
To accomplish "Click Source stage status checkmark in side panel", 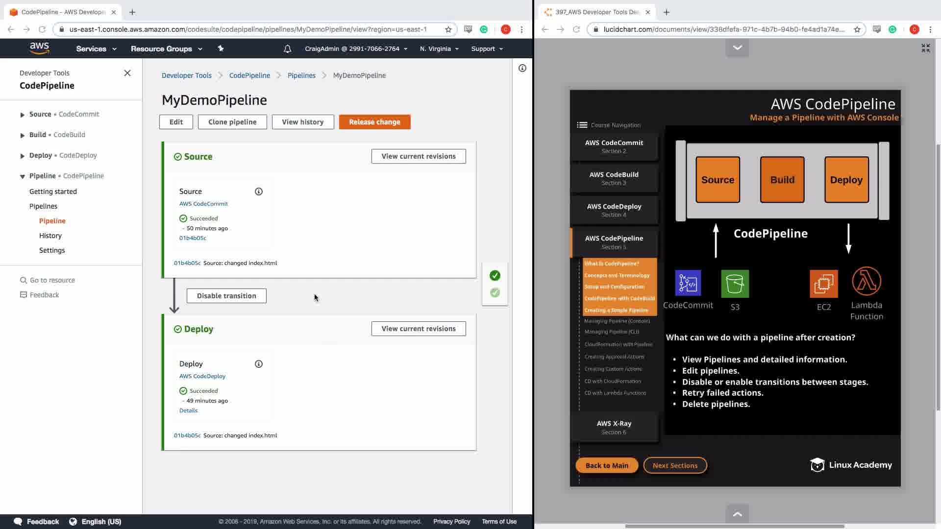I will [495, 276].
